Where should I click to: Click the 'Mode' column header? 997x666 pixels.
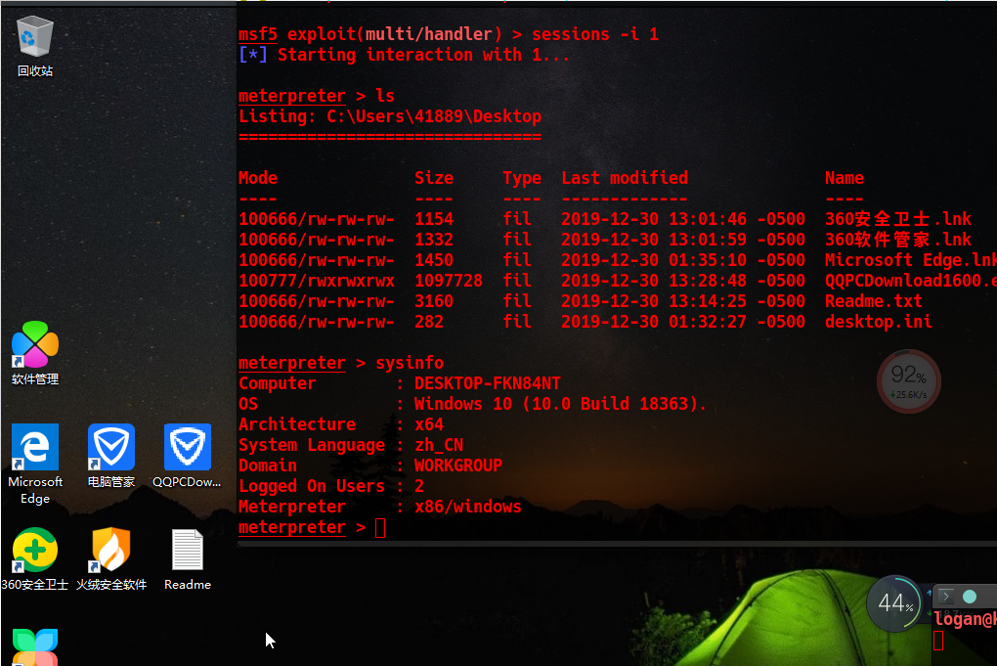[258, 178]
